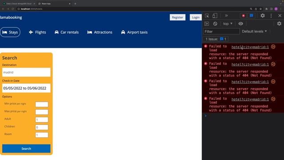
Task: Open first hotel?city=madrid:1 error link
Action: pos(250,47)
